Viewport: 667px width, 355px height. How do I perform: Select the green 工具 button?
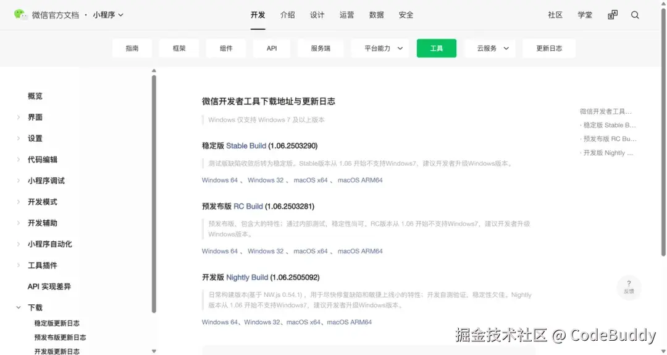click(437, 48)
